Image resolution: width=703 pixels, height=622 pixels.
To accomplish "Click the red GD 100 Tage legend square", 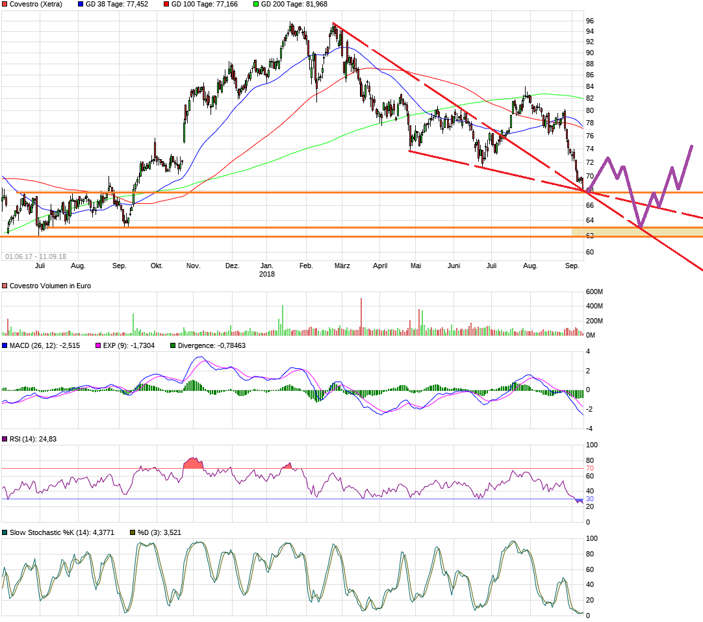I will 166,5.
